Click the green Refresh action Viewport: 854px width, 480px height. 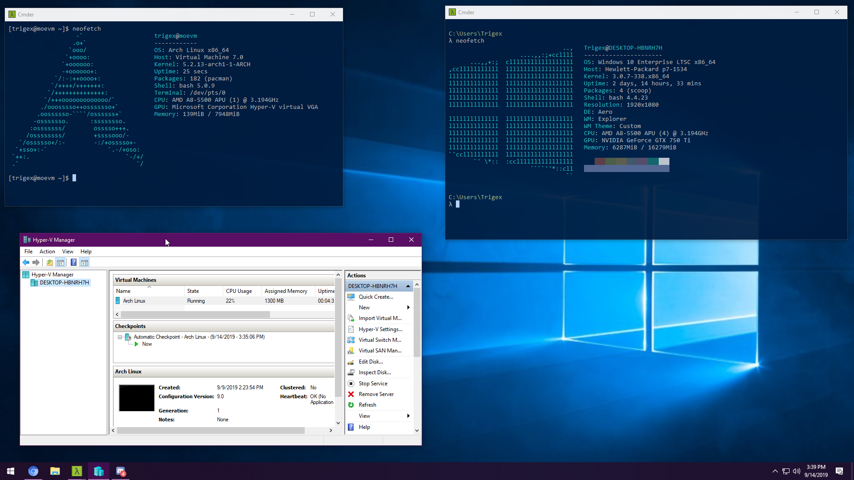pyautogui.click(x=367, y=405)
